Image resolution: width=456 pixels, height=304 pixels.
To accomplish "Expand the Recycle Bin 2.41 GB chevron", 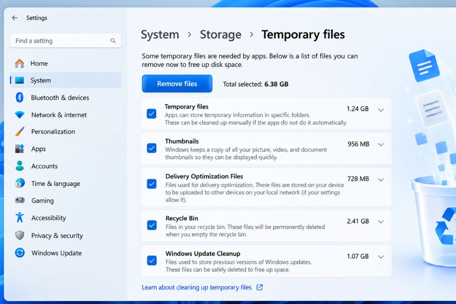I will pos(380,222).
